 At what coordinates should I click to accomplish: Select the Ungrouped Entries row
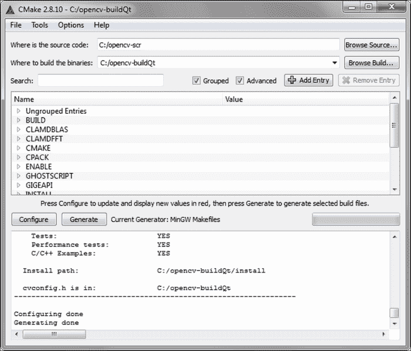[201, 111]
